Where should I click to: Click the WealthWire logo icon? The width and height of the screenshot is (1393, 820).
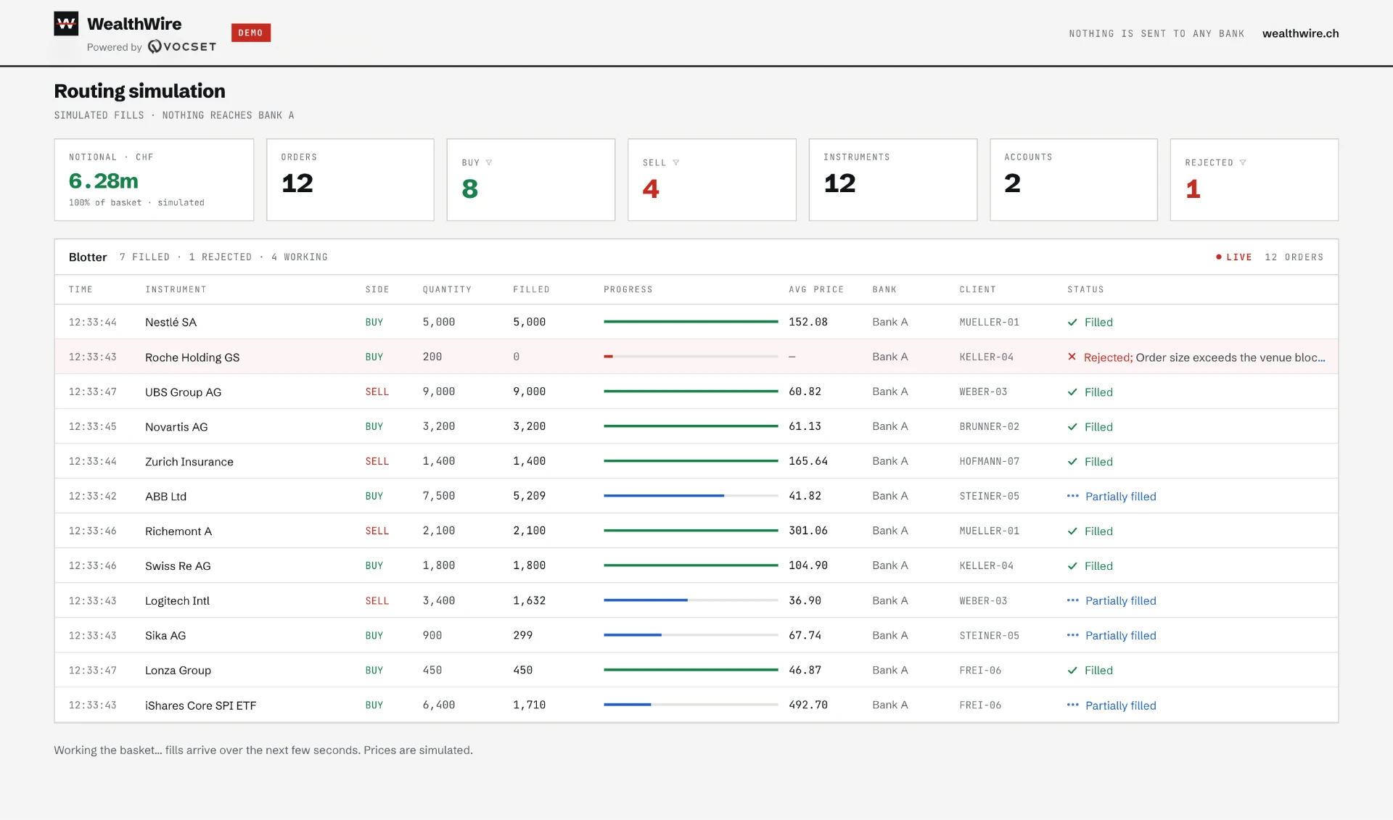(x=66, y=24)
